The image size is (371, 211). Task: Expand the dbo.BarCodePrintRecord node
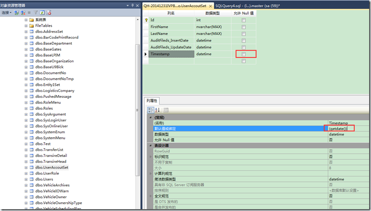26,37
